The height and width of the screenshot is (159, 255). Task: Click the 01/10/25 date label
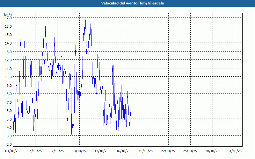[12, 151]
